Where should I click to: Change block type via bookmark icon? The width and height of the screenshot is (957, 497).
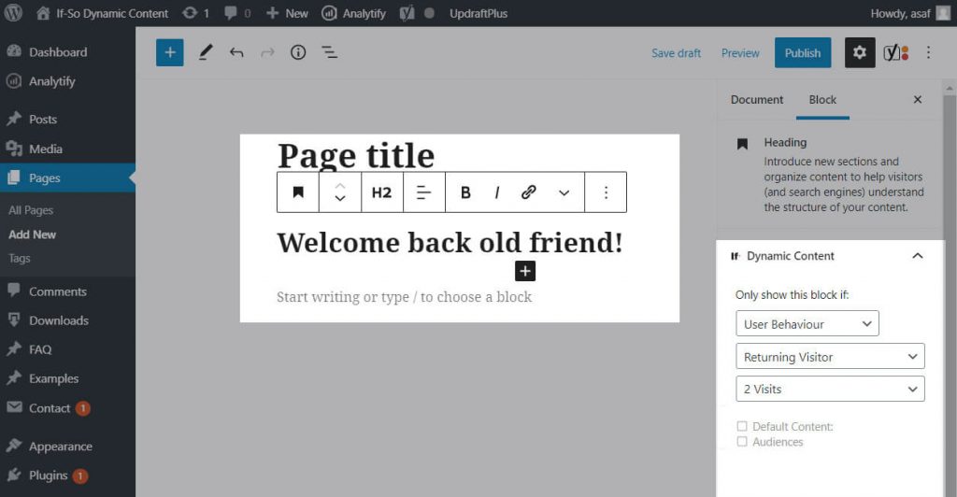point(298,192)
